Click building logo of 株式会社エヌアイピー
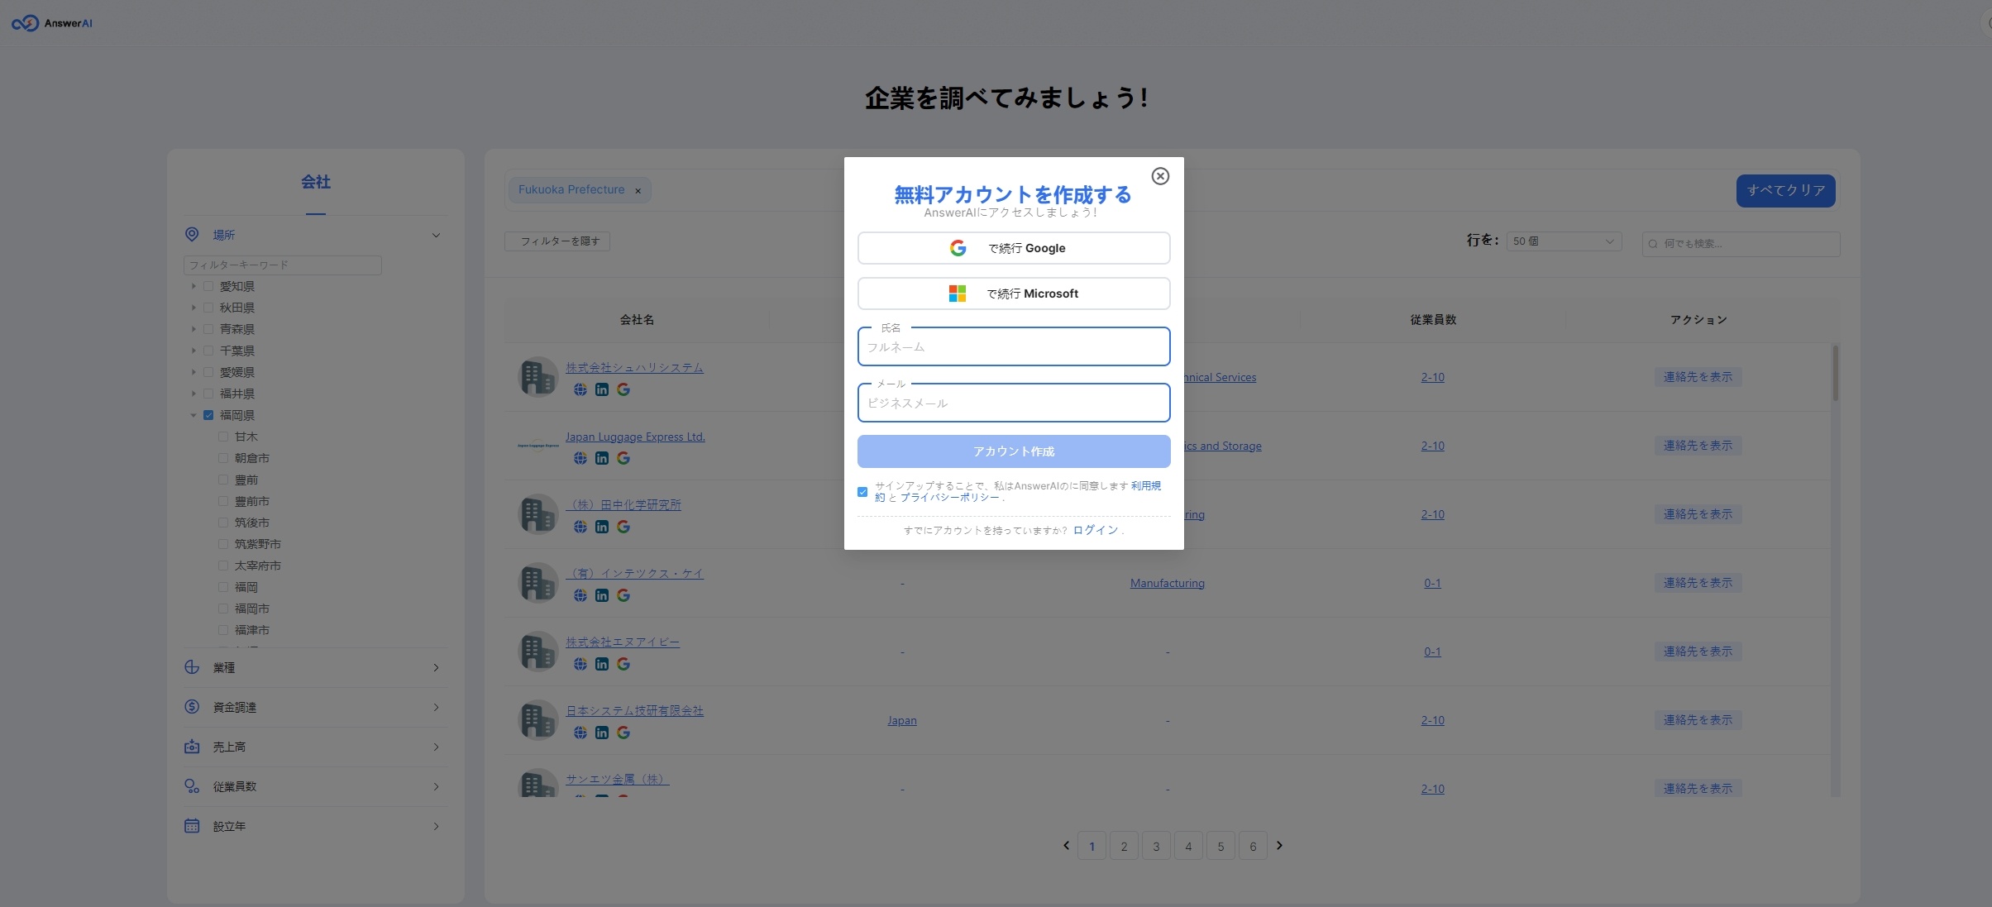1992x907 pixels. click(x=538, y=652)
